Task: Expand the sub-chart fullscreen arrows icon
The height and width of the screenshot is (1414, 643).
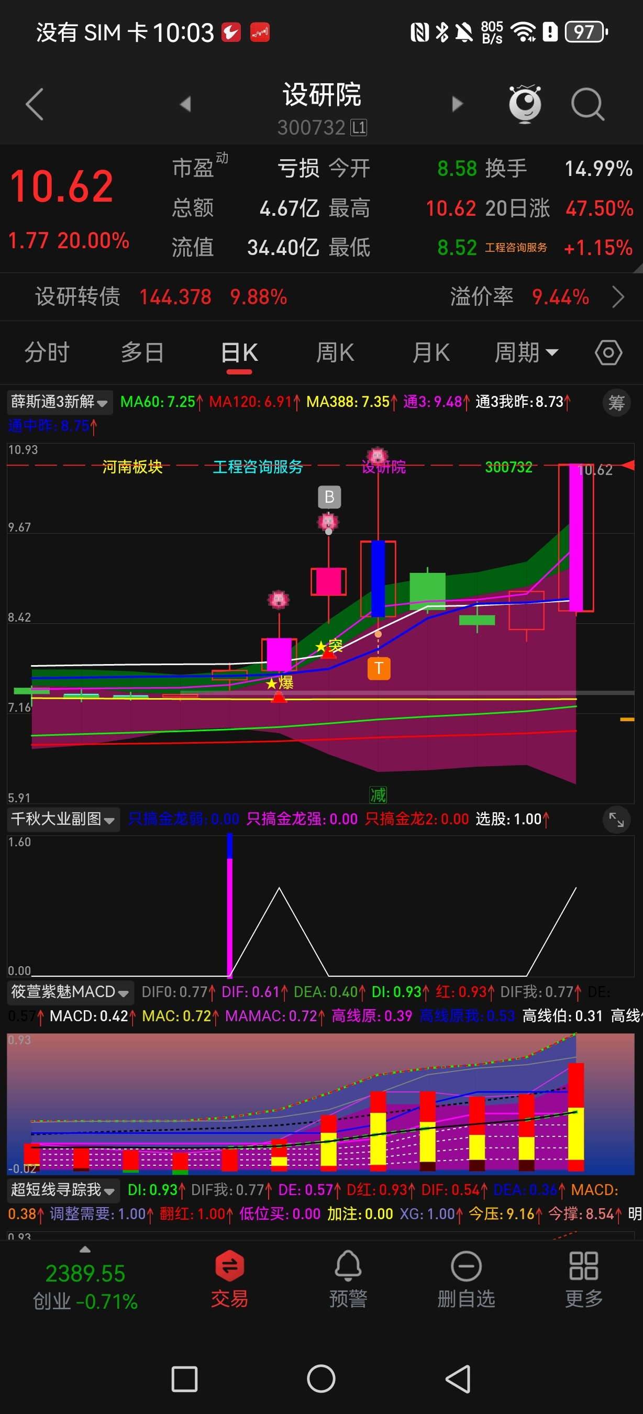Action: [x=617, y=820]
